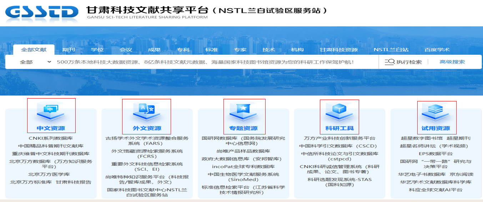
Task: Click the 执行检索 search magnifier icon
Action: pos(389,62)
